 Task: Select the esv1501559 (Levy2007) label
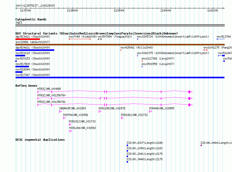coord(158,64)
